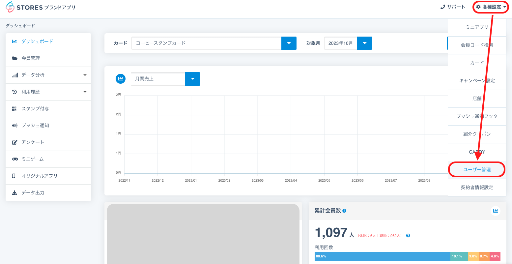
Task: Click the chart icon in 累計会員数 header
Action: (x=495, y=211)
